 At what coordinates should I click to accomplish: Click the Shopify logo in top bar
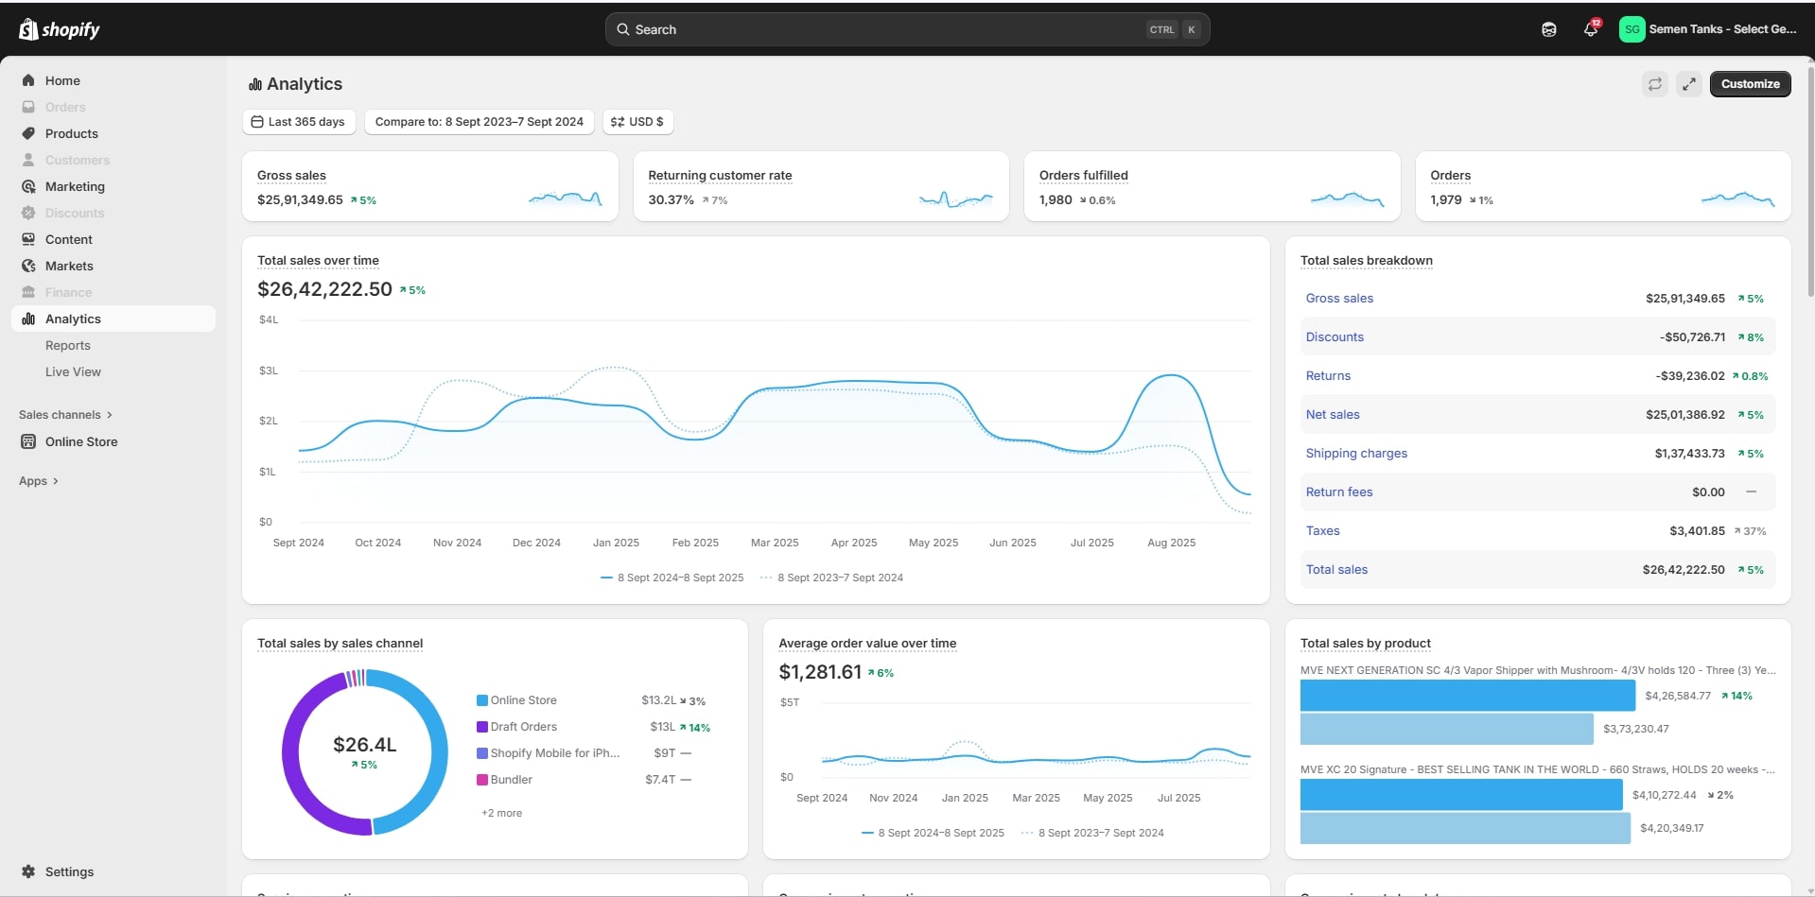coord(59,29)
